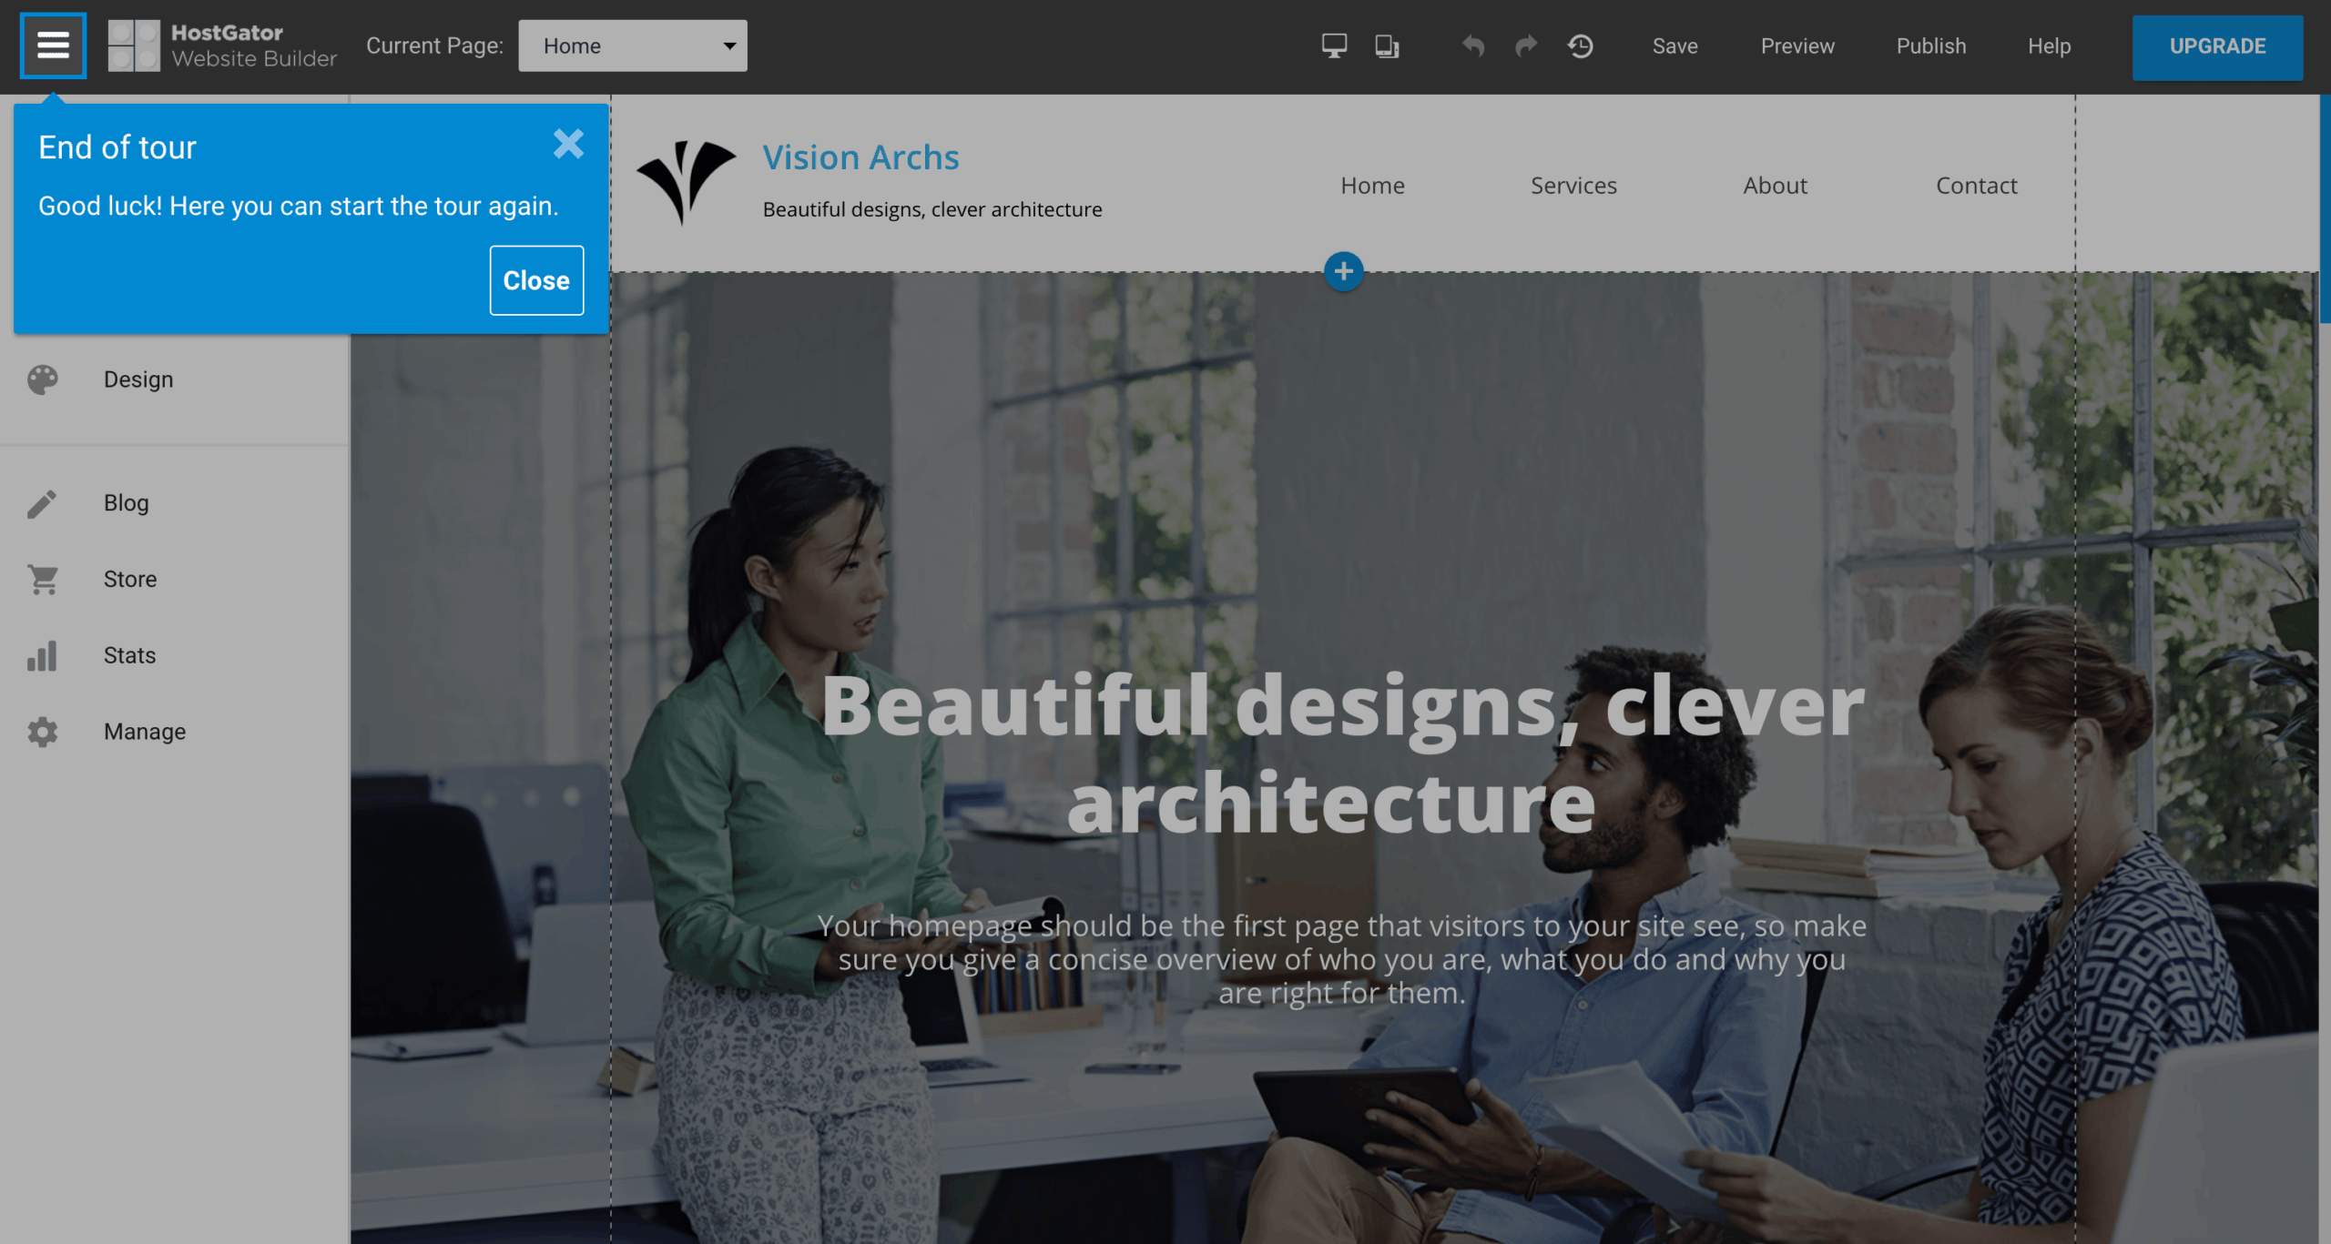Open the revision history clock icon
The width and height of the screenshot is (2331, 1244).
(x=1581, y=46)
